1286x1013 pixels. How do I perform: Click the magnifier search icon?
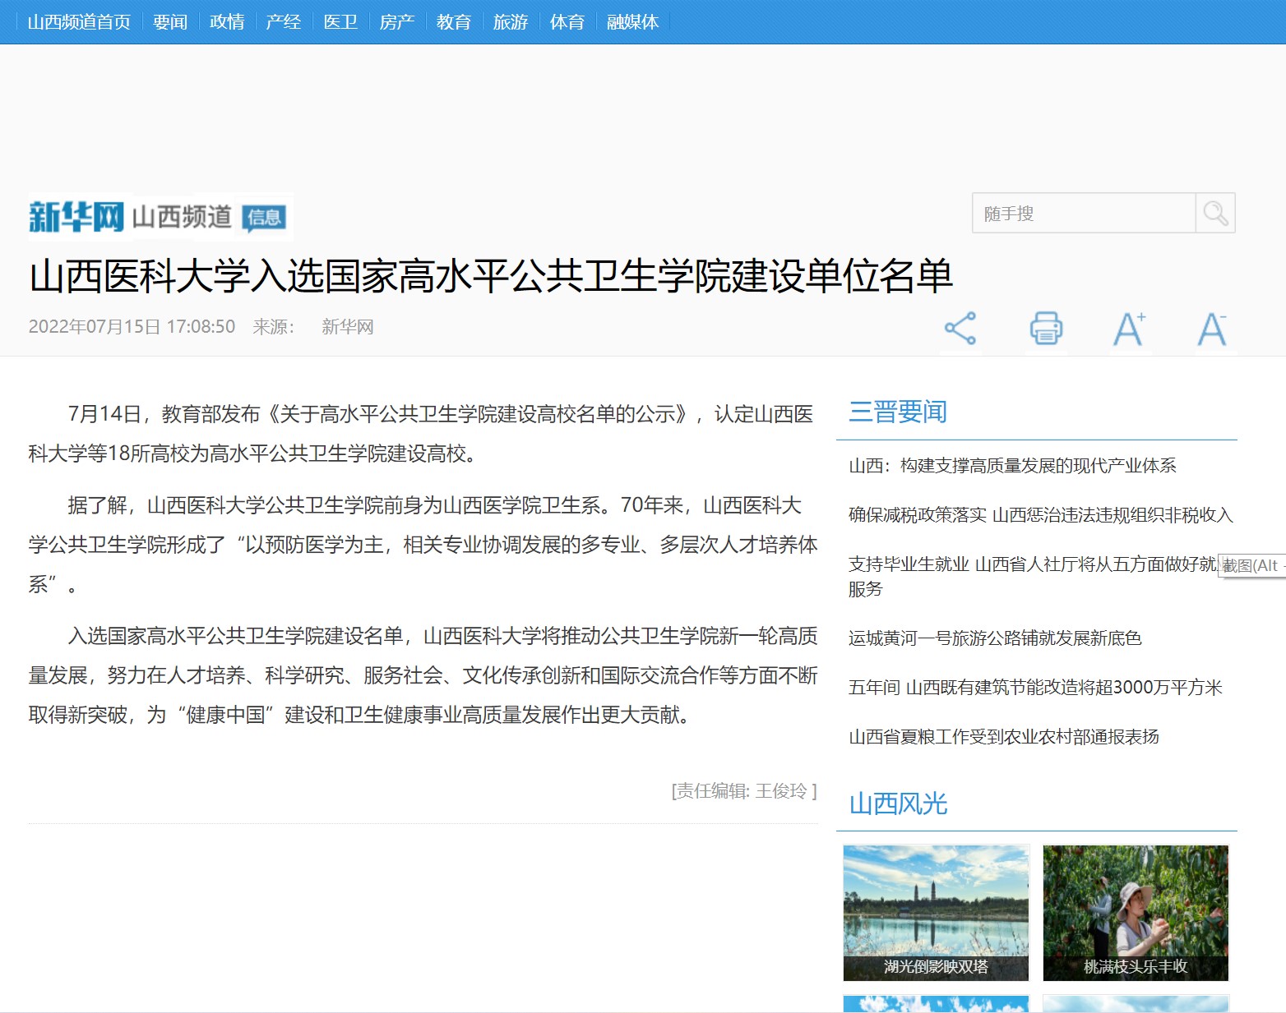coord(1215,214)
